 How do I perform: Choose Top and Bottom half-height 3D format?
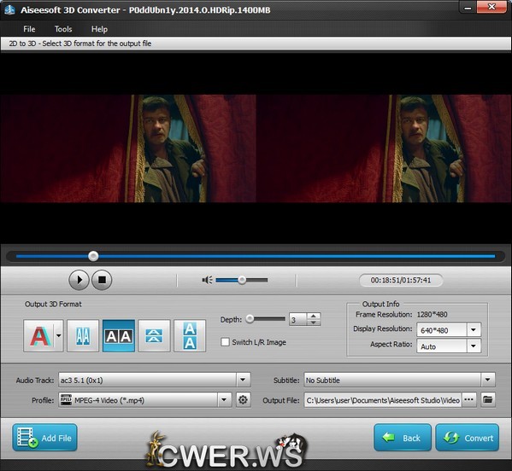[x=154, y=335]
